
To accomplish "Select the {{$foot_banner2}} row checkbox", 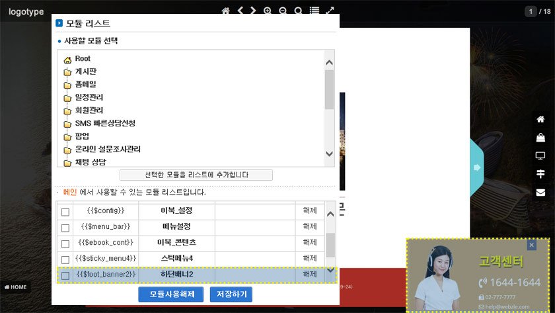I will click(x=65, y=275).
